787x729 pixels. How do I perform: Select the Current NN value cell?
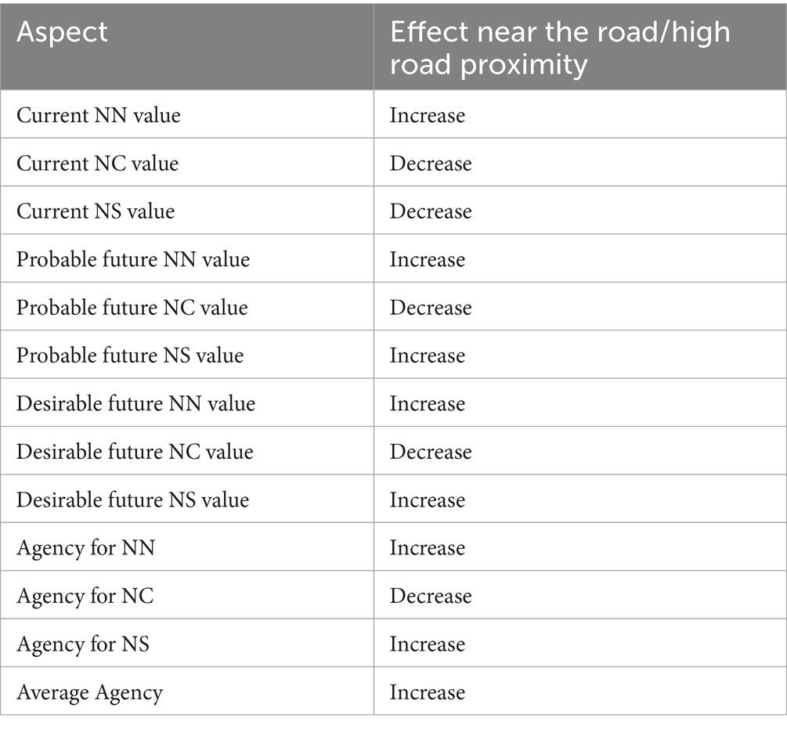tap(99, 115)
